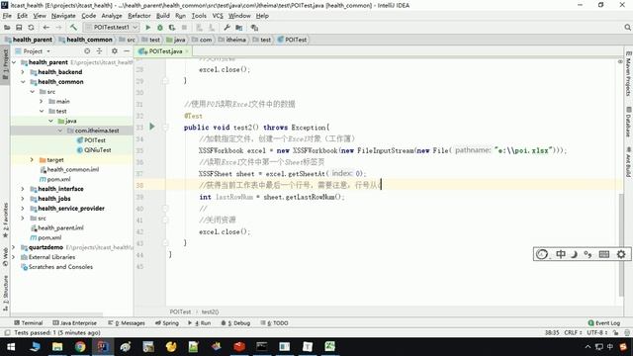Expand External Libraries node
The width and height of the screenshot is (633, 356).
[x=14, y=257]
